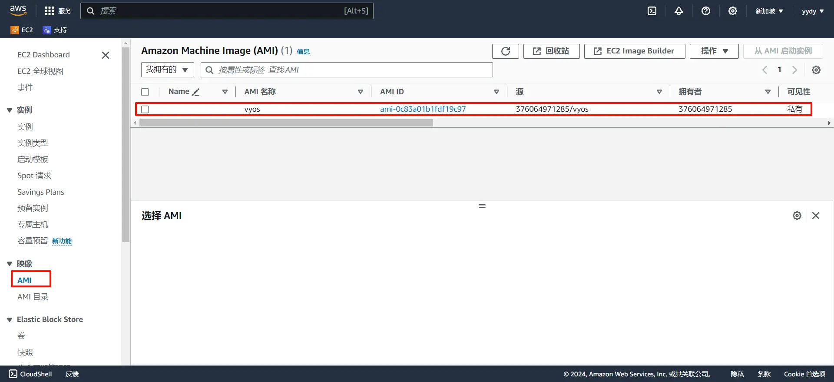Open Events in sidebar
This screenshot has height=382, width=834.
coord(25,87)
